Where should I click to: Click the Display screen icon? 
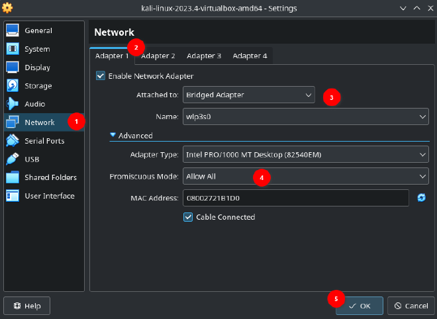tap(13, 67)
